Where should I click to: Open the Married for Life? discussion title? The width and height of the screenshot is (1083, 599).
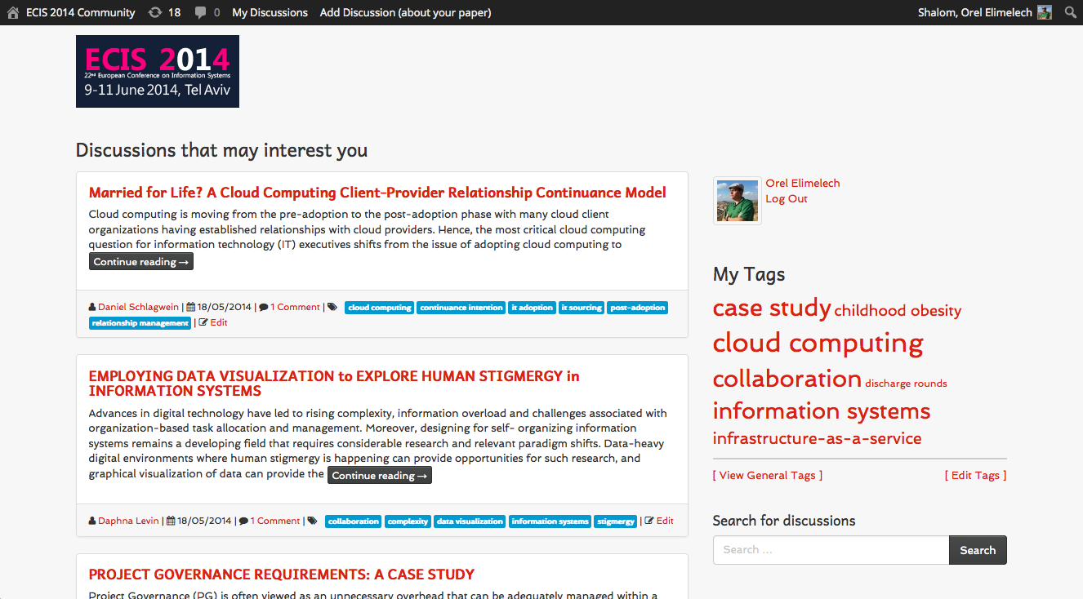377,193
